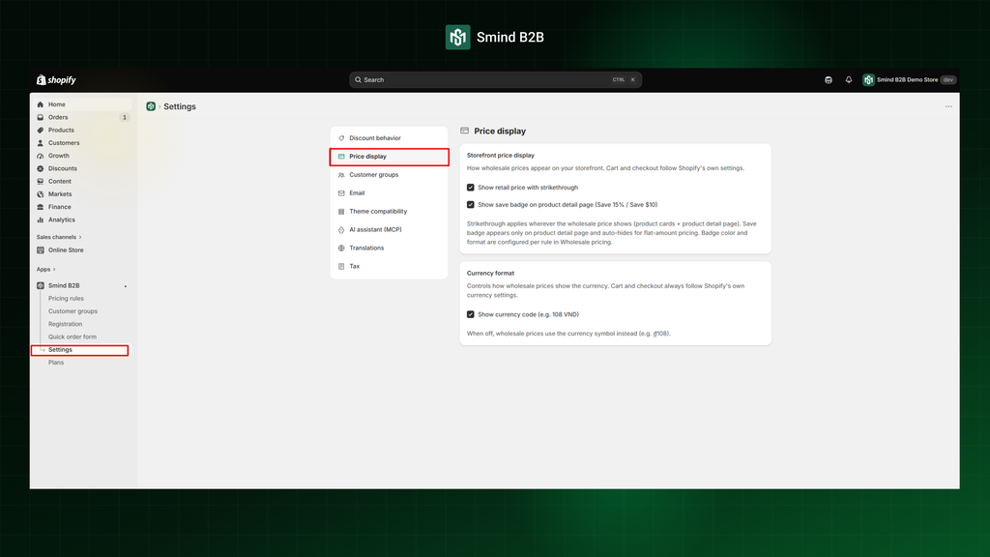Click the Smind B2B Demo Store avatar
Screen dimensions: 990x557
[869, 79]
